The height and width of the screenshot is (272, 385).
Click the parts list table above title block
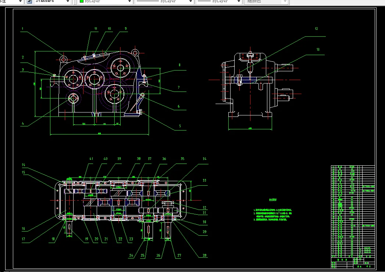(353, 211)
